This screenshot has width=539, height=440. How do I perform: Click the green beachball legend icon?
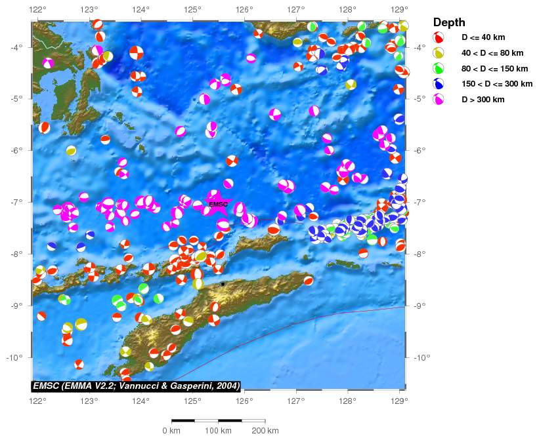(439, 68)
